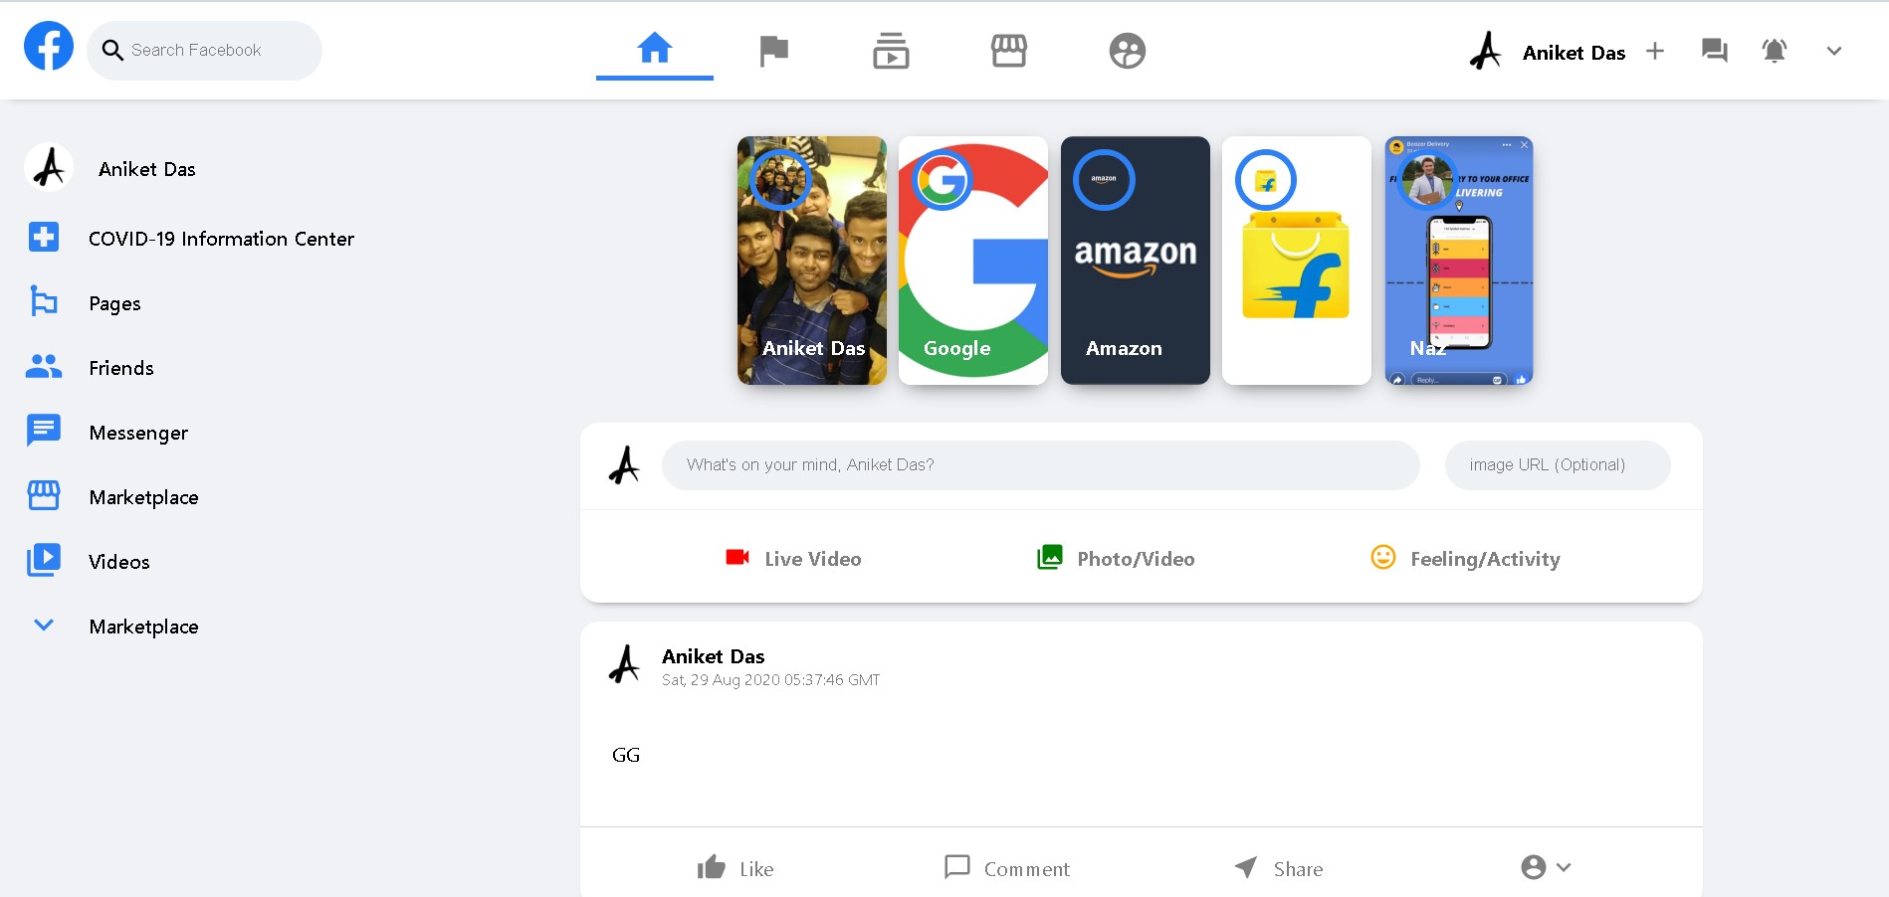This screenshot has height=897, width=1889.
Task: Click the composer profile logo
Action: (x=624, y=464)
